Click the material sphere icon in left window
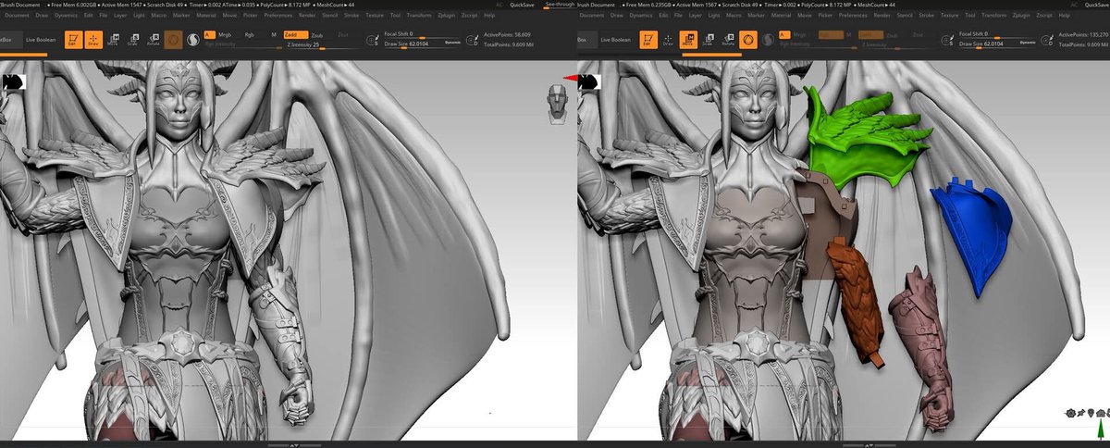1110x448 pixels. [192, 40]
